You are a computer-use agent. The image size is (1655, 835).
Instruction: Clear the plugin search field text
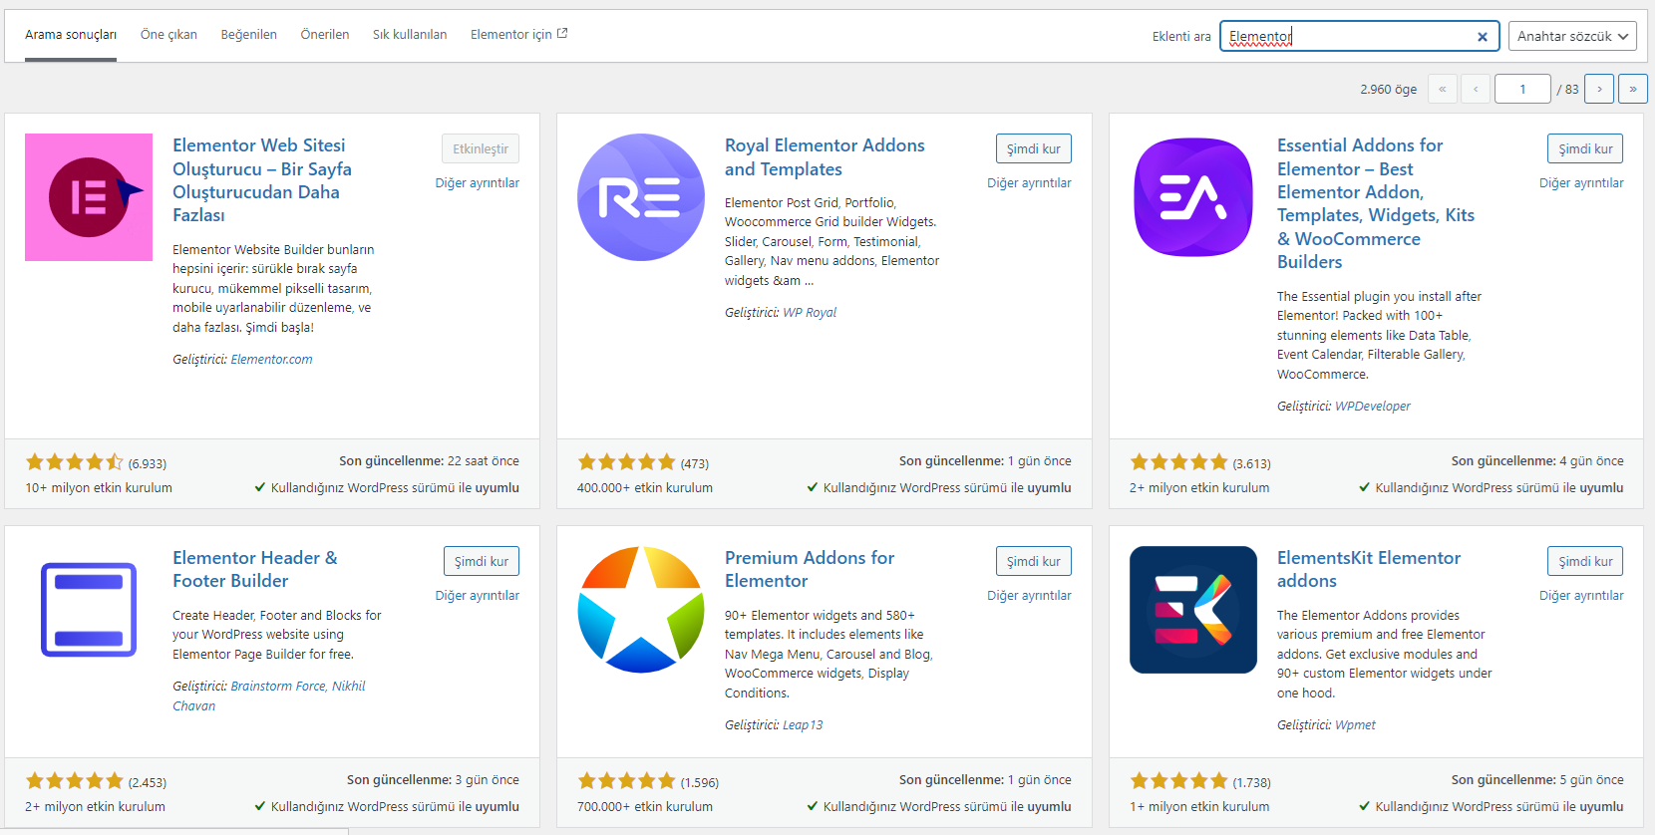pos(1482,37)
